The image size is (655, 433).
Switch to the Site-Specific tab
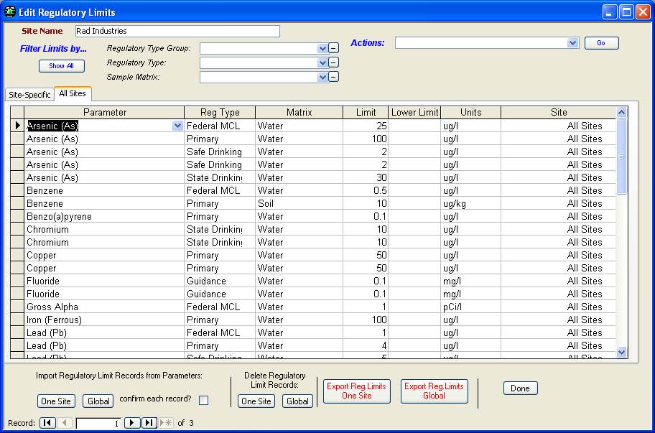pos(29,95)
